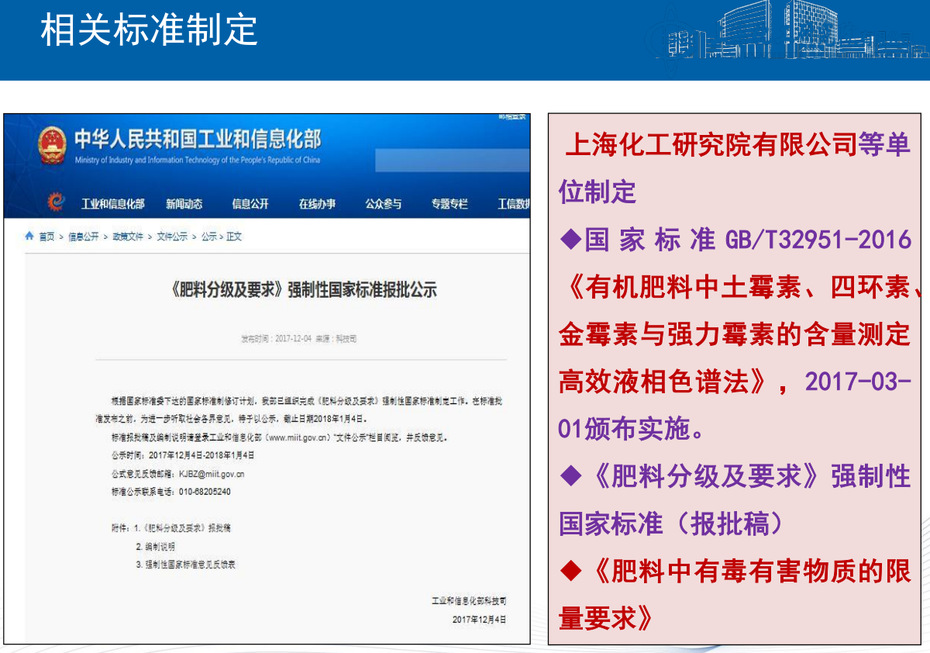Open the 文件公示 breadcrumb link

pos(172,237)
